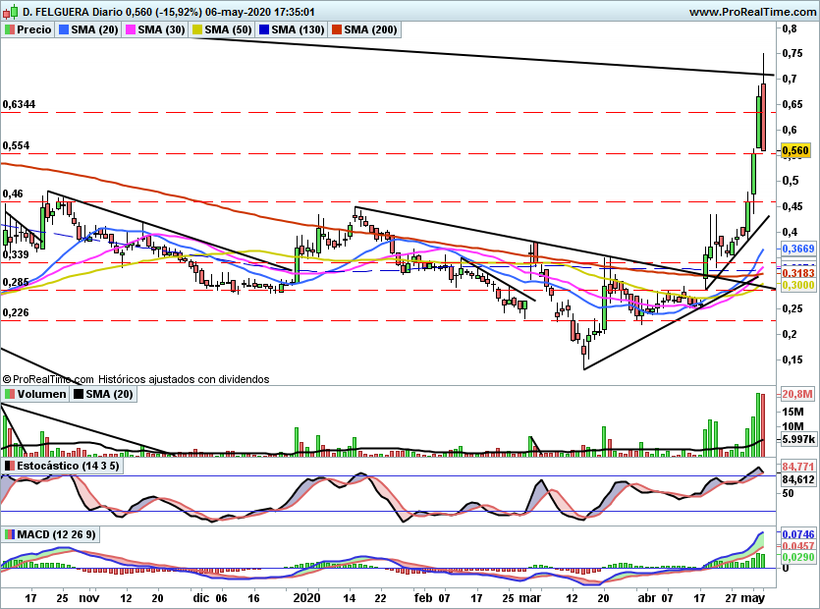820x609 pixels.
Task: Click the SMA (50) yellow legend icon
Action: coord(197,29)
